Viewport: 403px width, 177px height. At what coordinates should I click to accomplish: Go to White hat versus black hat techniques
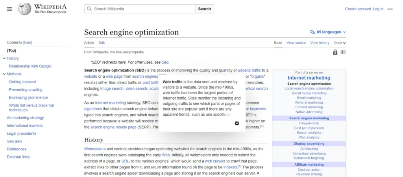[31, 108]
